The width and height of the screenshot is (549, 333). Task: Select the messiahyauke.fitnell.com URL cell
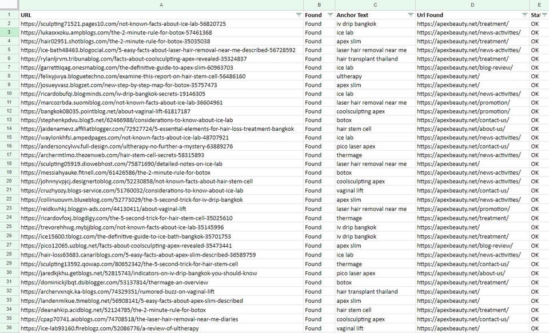tap(161, 172)
